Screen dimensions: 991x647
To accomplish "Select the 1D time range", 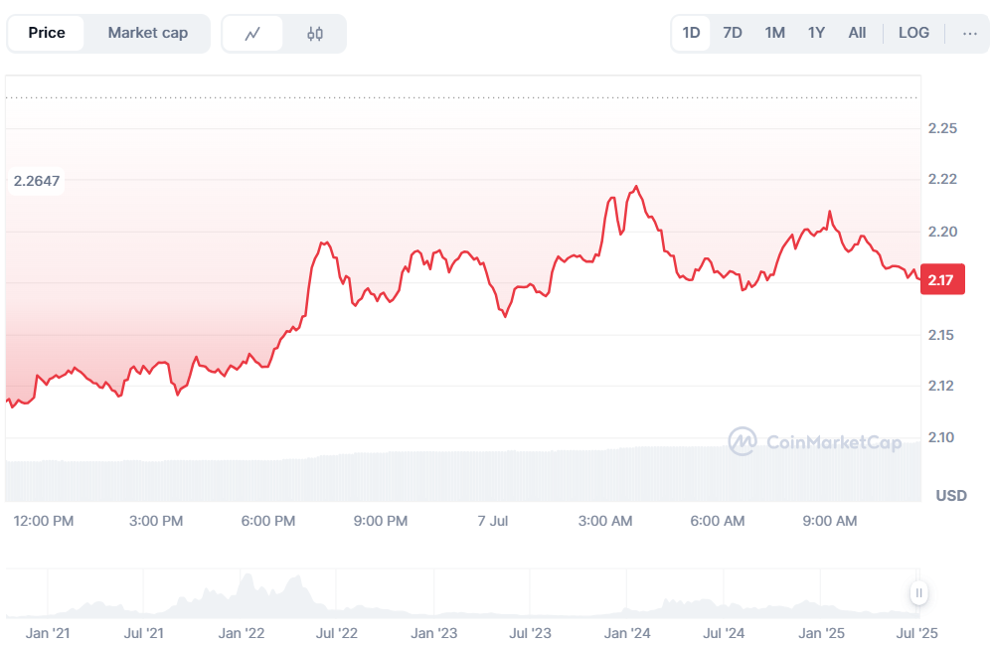I will click(691, 33).
